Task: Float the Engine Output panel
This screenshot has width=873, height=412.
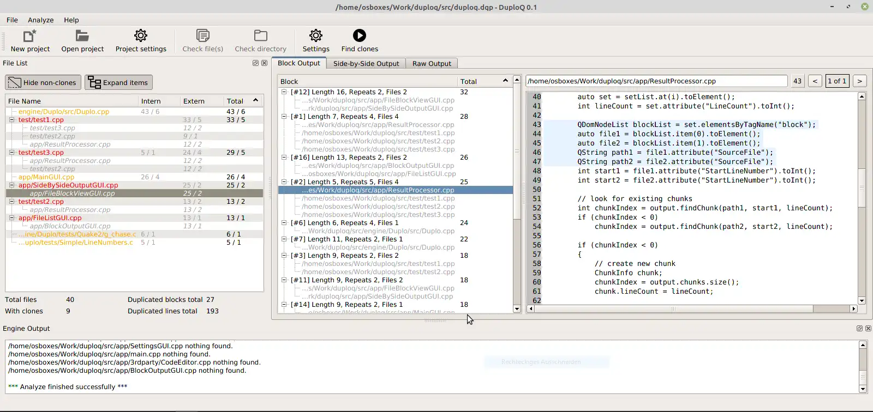Action: pos(859,329)
